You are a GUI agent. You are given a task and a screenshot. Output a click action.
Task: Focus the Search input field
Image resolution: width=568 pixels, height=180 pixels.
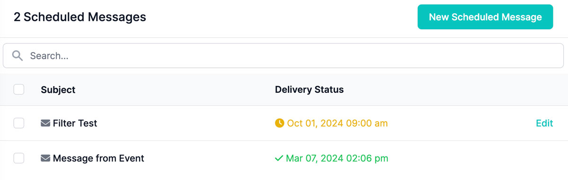coord(283,56)
